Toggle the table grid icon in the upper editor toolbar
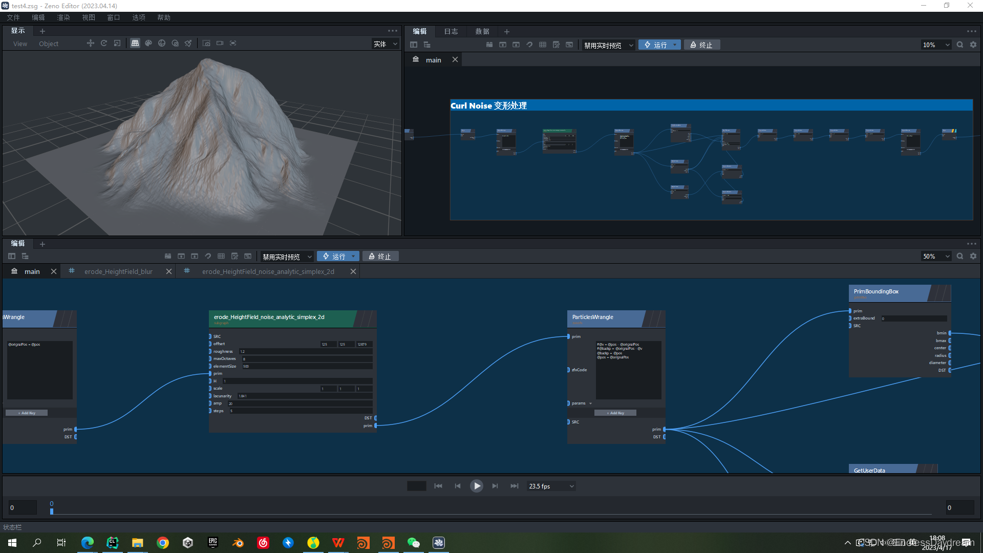Image resolution: width=983 pixels, height=553 pixels. (x=543, y=45)
